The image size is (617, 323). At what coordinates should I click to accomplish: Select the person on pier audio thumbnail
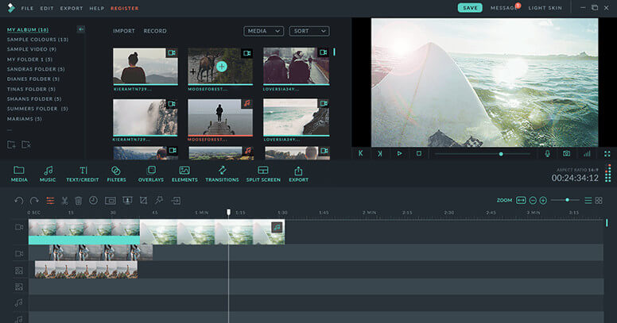(x=220, y=117)
